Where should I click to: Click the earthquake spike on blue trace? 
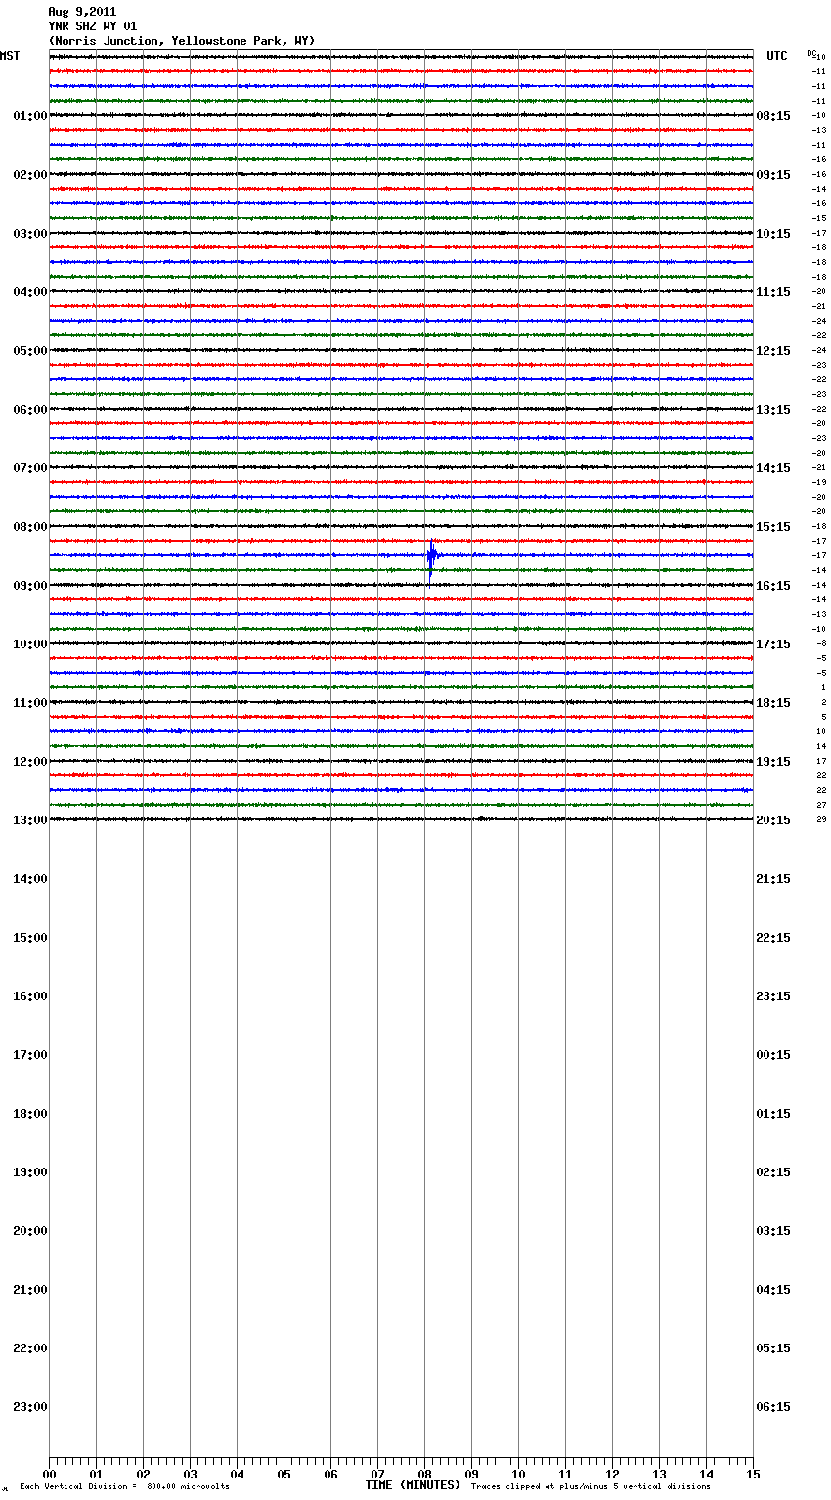[431, 557]
